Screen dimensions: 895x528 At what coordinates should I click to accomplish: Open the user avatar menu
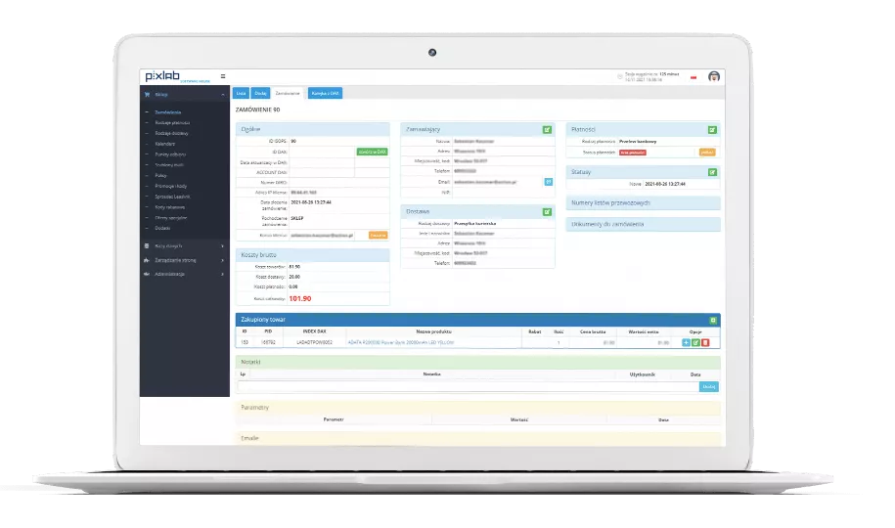713,76
